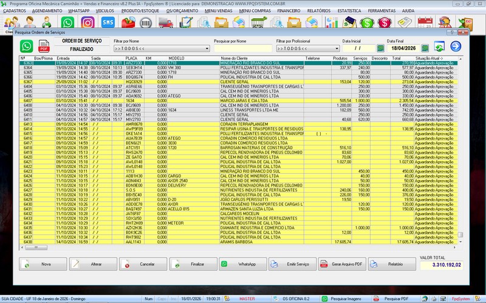Click the blue SMS toolbar icon

pyautogui.click(x=108, y=22)
